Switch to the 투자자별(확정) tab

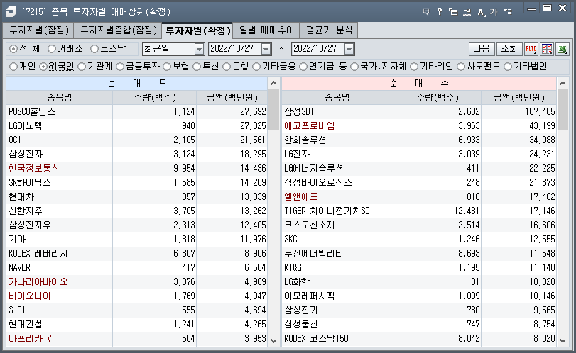coord(197,30)
